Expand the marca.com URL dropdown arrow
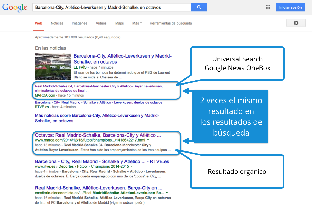Screen dimensions: 312x214 pos(148,140)
